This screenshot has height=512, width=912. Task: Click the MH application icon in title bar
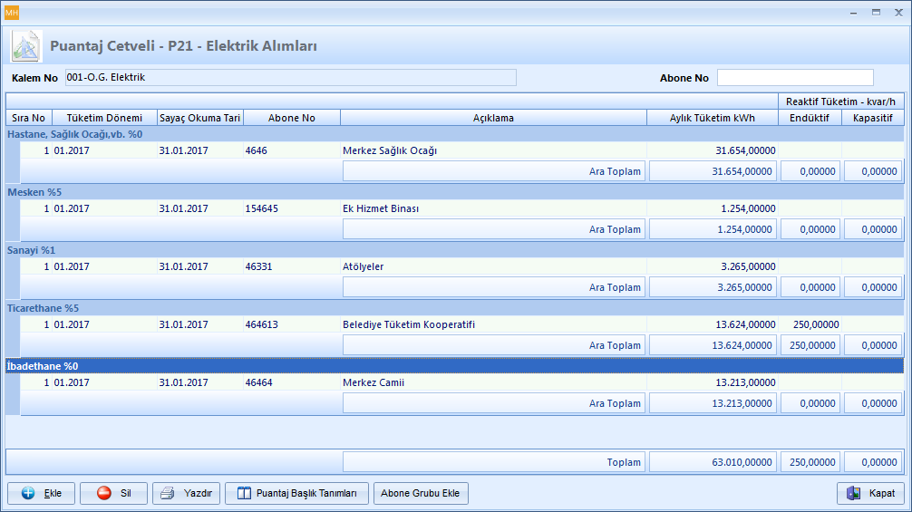click(12, 12)
